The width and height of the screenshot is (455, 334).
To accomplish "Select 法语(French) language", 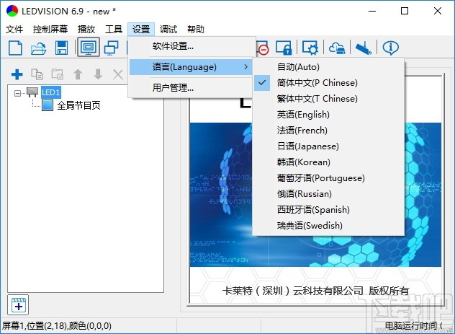I will pyautogui.click(x=328, y=131).
